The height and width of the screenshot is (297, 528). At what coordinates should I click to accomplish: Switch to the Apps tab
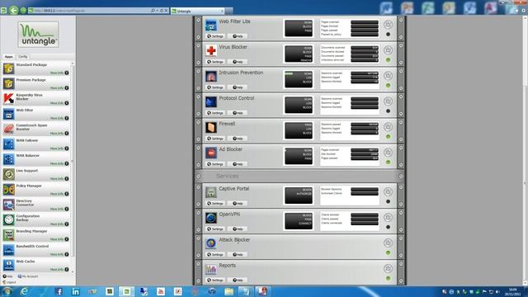click(9, 57)
